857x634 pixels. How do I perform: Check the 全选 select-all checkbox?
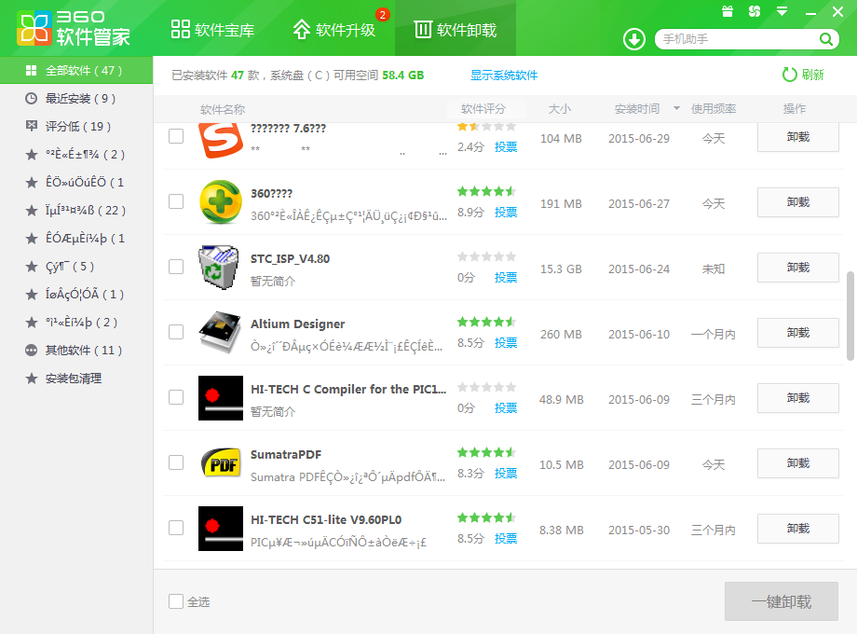tap(176, 601)
